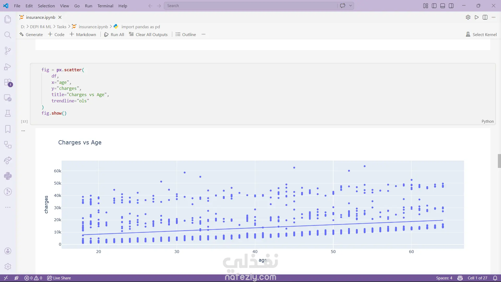
Task: Click the vertical scrollbar thumb
Action: tap(499, 161)
